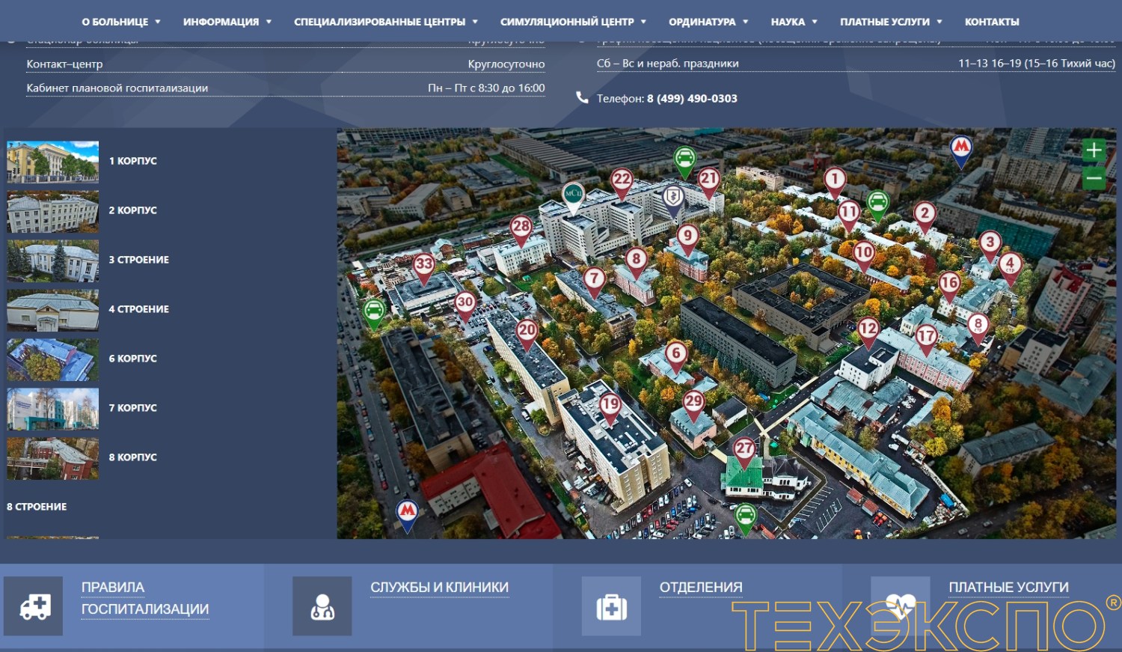Click the metro marker at bottom left of map
1122x652 pixels.
(x=407, y=514)
